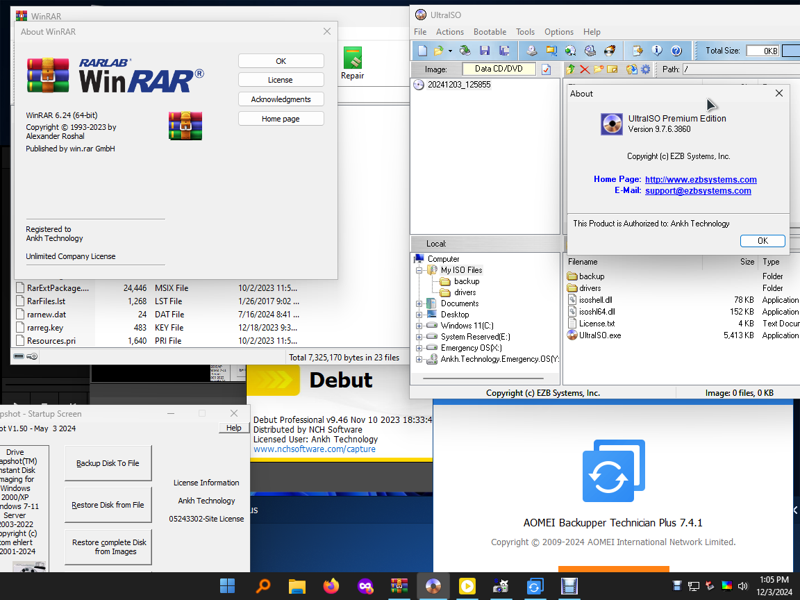Open UltraISO options via the gear icon
The height and width of the screenshot is (600, 800).
point(646,69)
